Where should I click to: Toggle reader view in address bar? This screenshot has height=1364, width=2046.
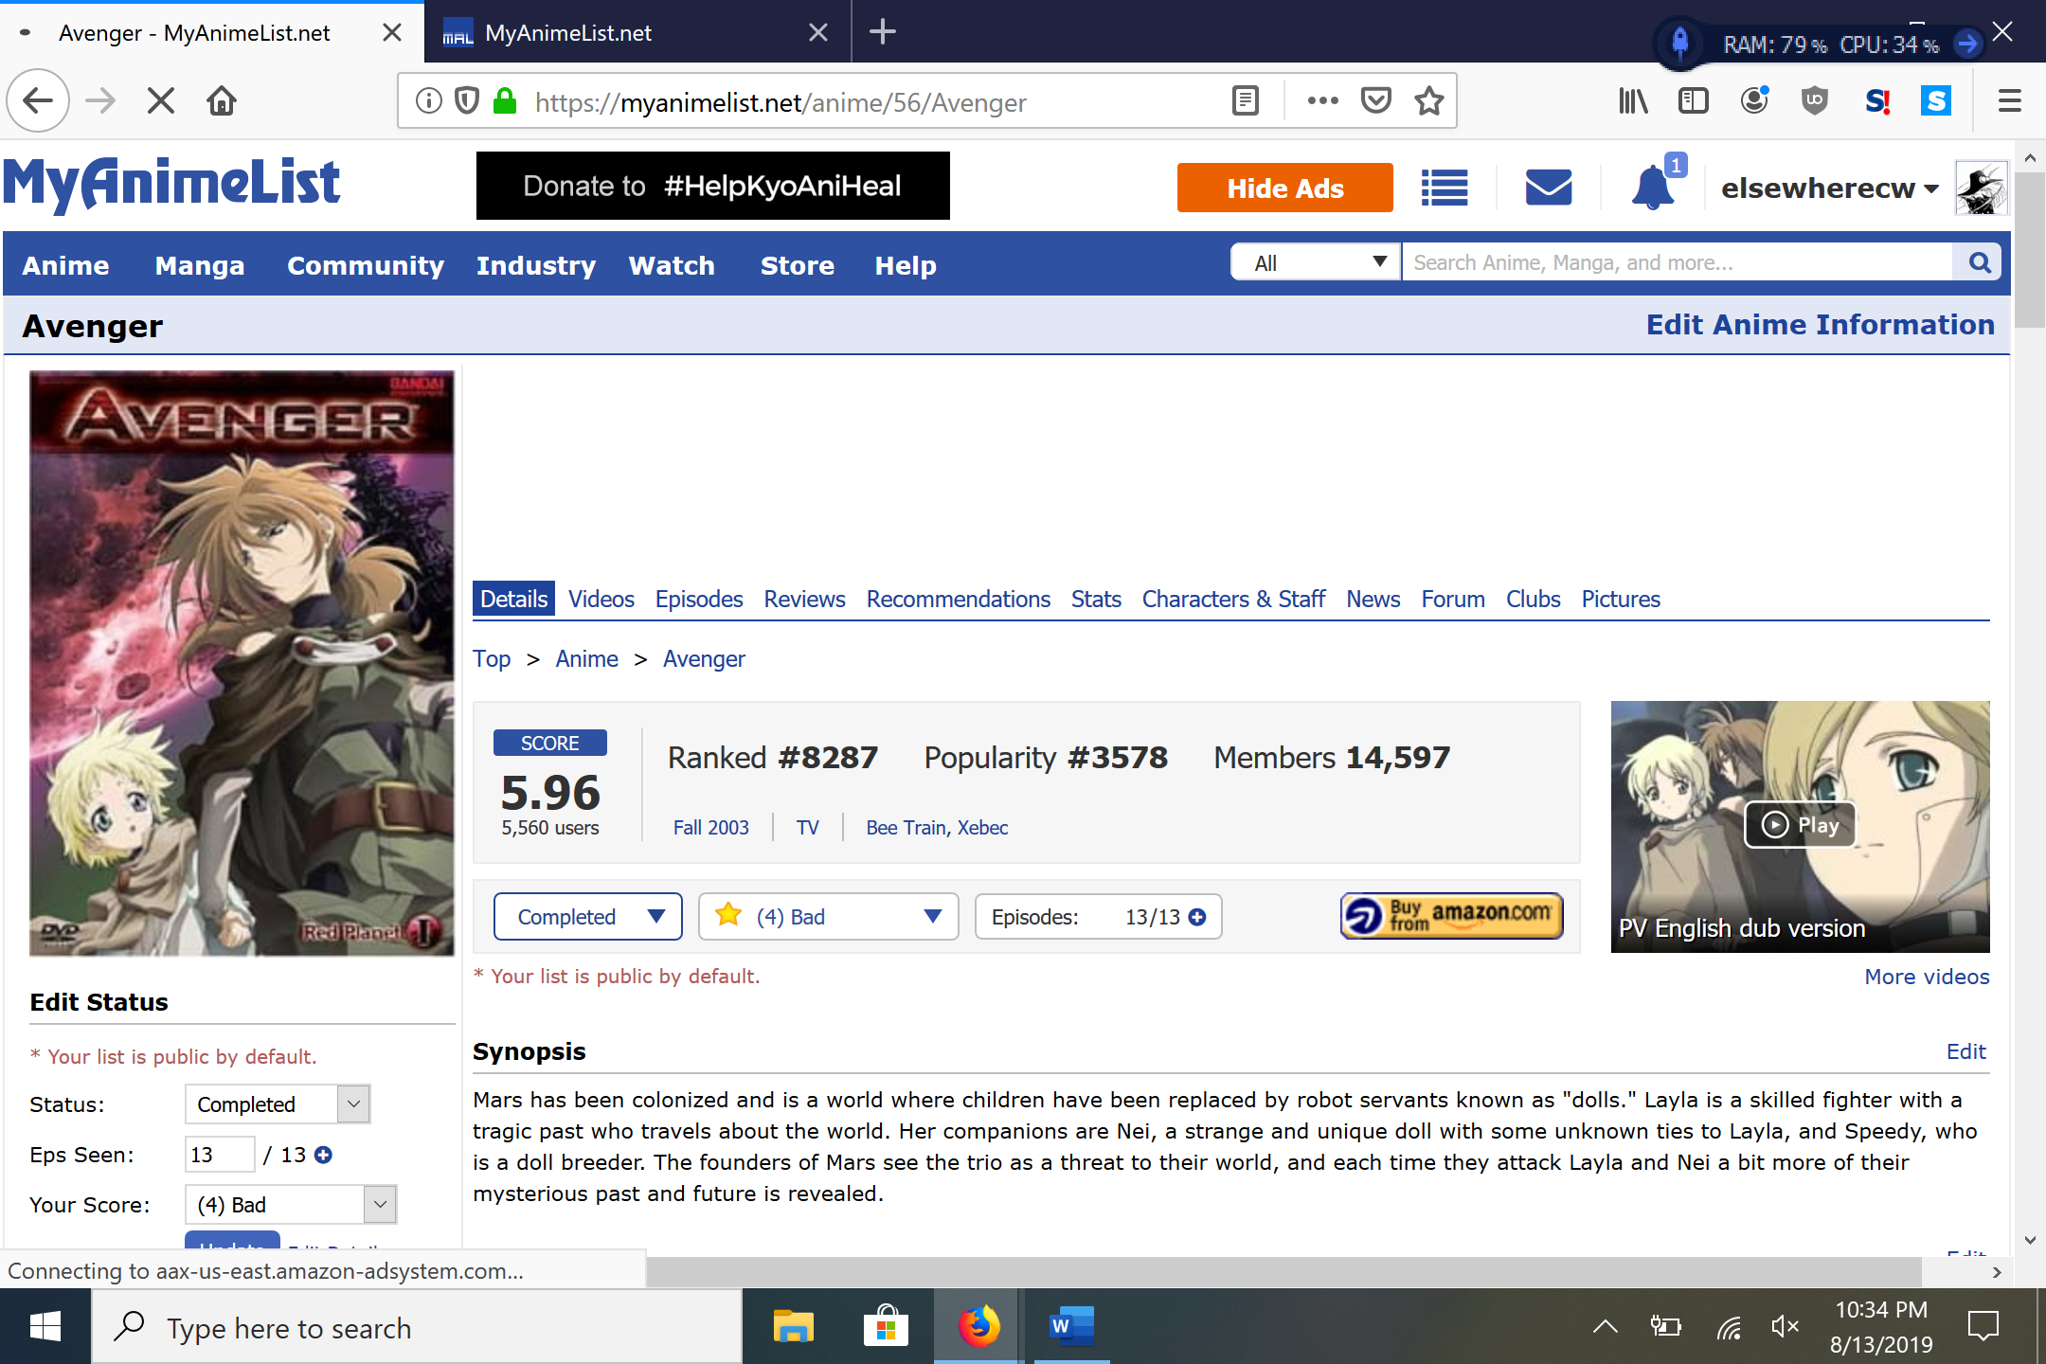coord(1246,100)
